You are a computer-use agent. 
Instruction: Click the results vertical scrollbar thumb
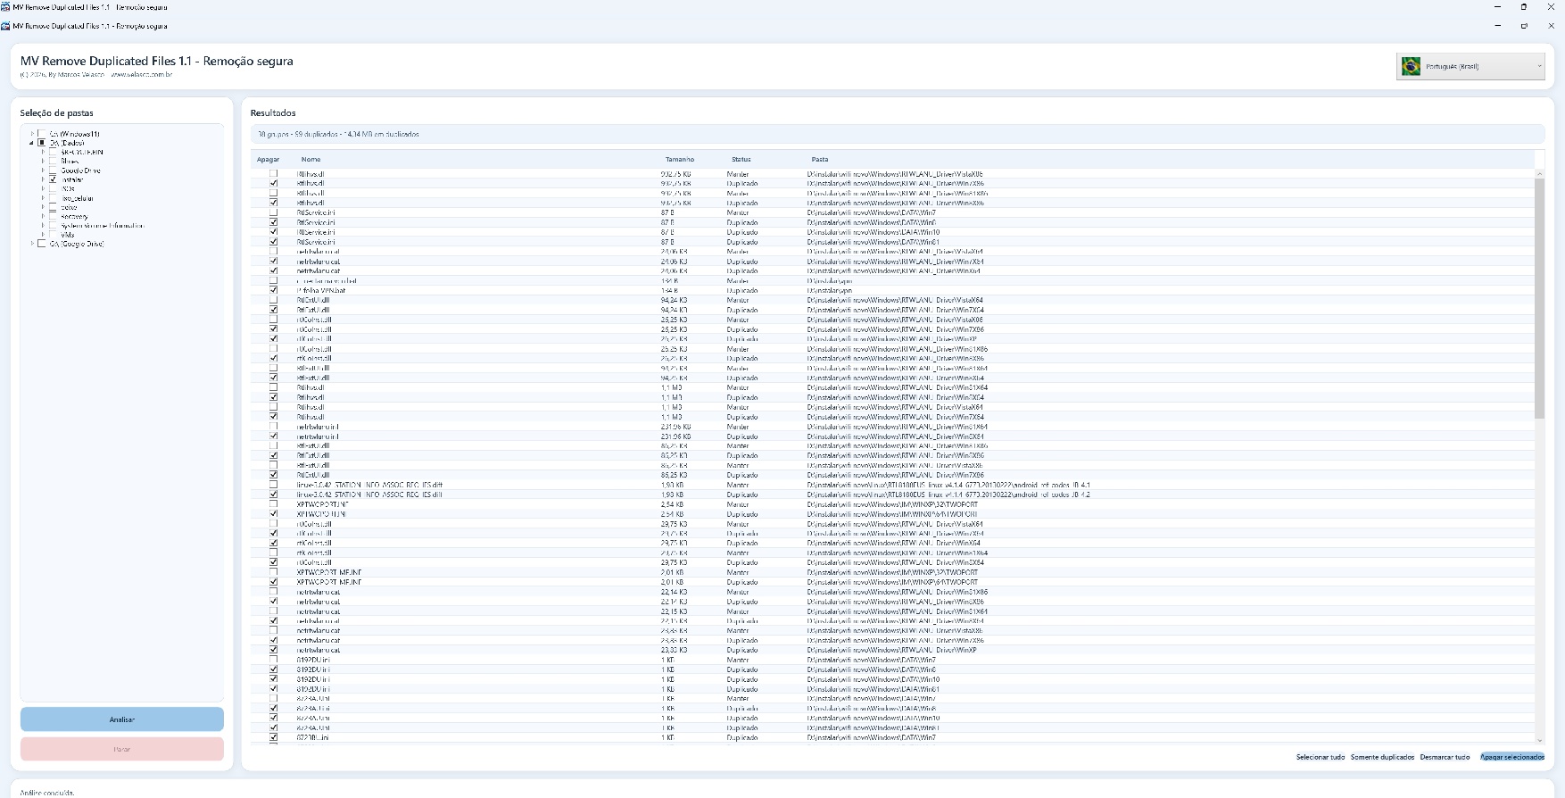click(1539, 295)
